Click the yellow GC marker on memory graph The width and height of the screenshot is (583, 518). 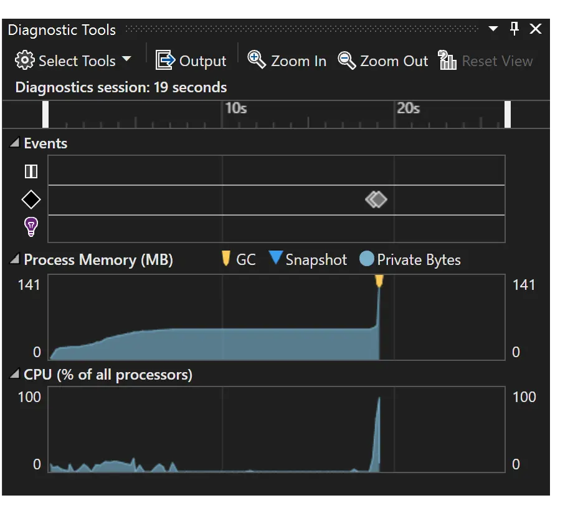[379, 282]
